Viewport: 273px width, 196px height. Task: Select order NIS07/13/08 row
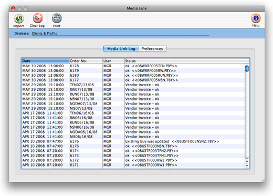click(133, 109)
